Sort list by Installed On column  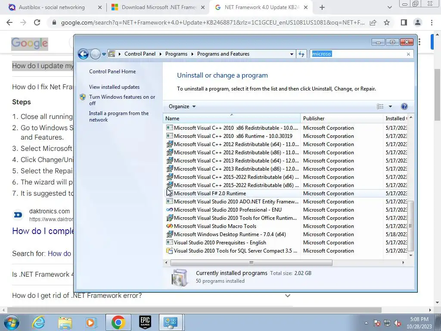coord(395,119)
